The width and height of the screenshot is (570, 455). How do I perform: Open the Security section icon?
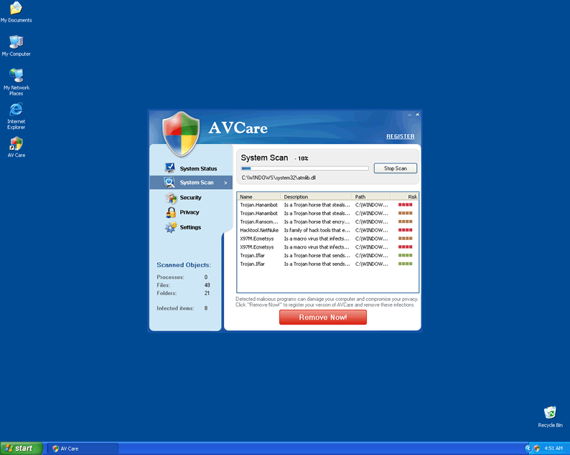(171, 197)
